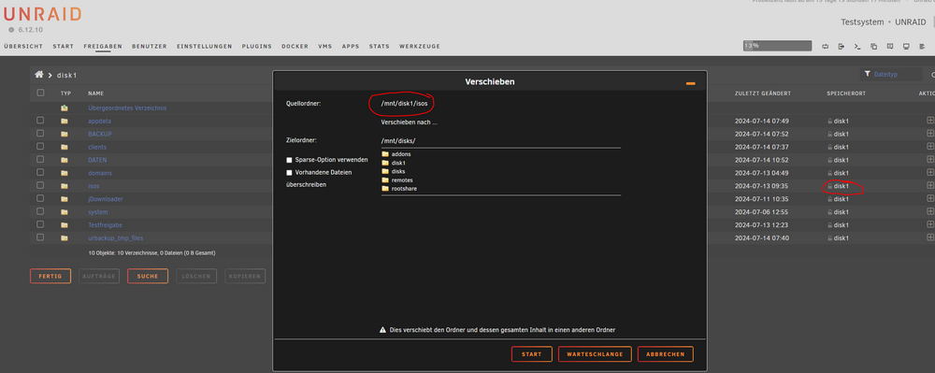Click the ABBRECHEN button
This screenshot has width=935, height=373.
[666, 354]
